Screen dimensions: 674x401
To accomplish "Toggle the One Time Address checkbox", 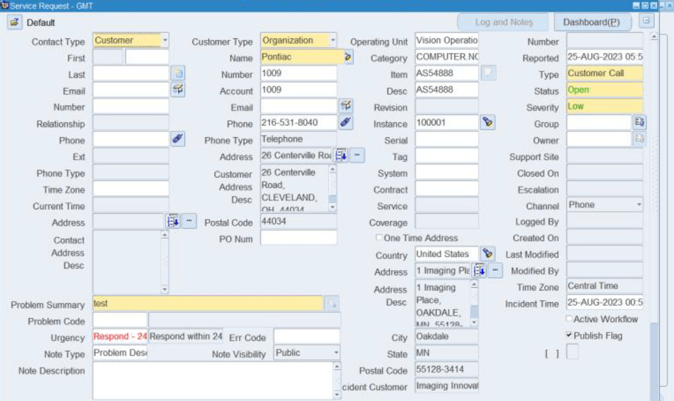I will click(x=379, y=238).
